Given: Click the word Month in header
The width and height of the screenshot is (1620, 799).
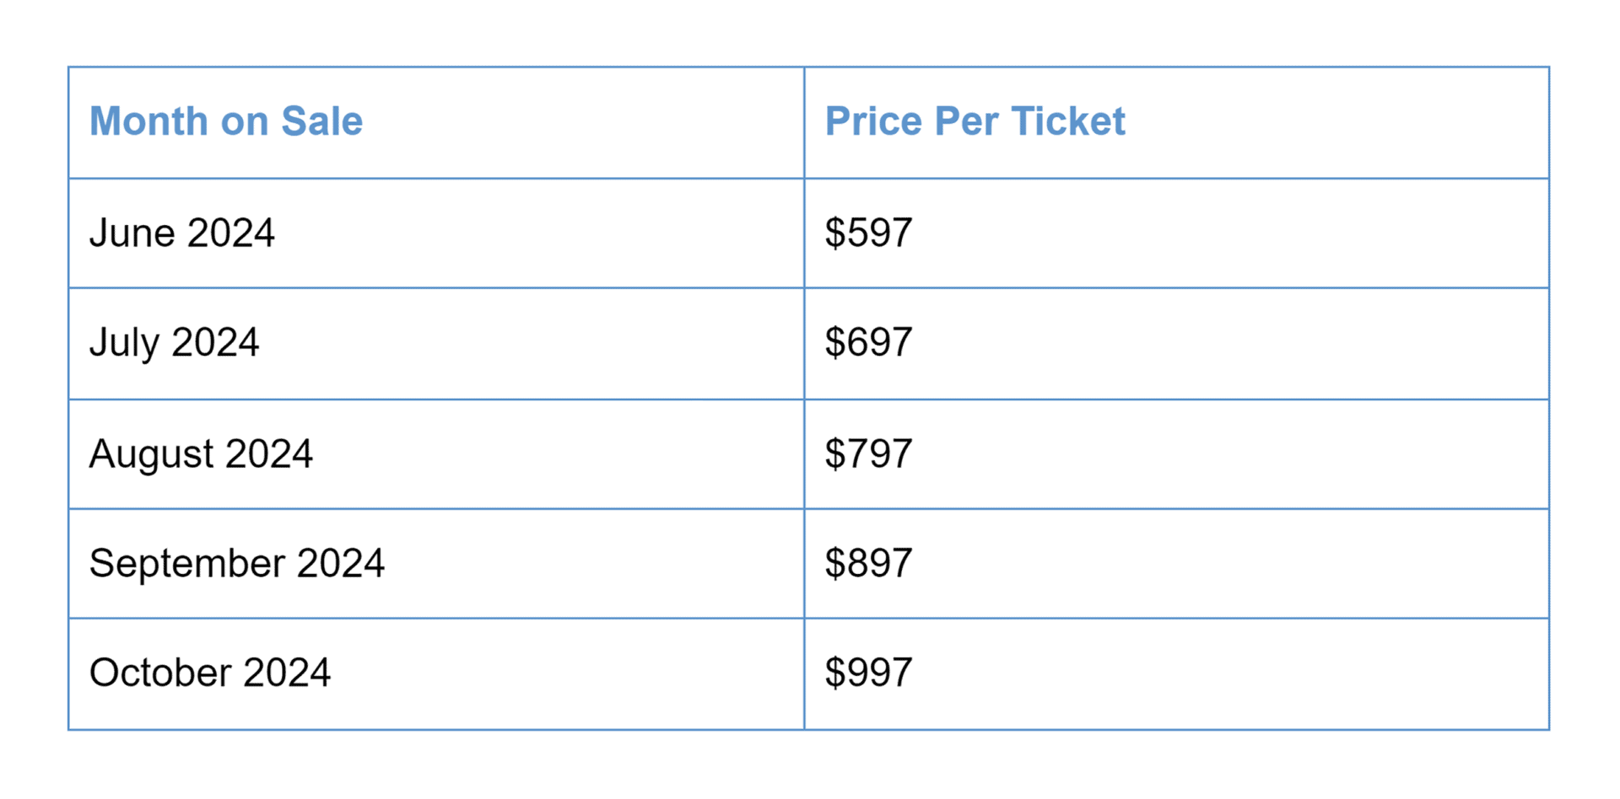Looking at the screenshot, I should point(148,121).
